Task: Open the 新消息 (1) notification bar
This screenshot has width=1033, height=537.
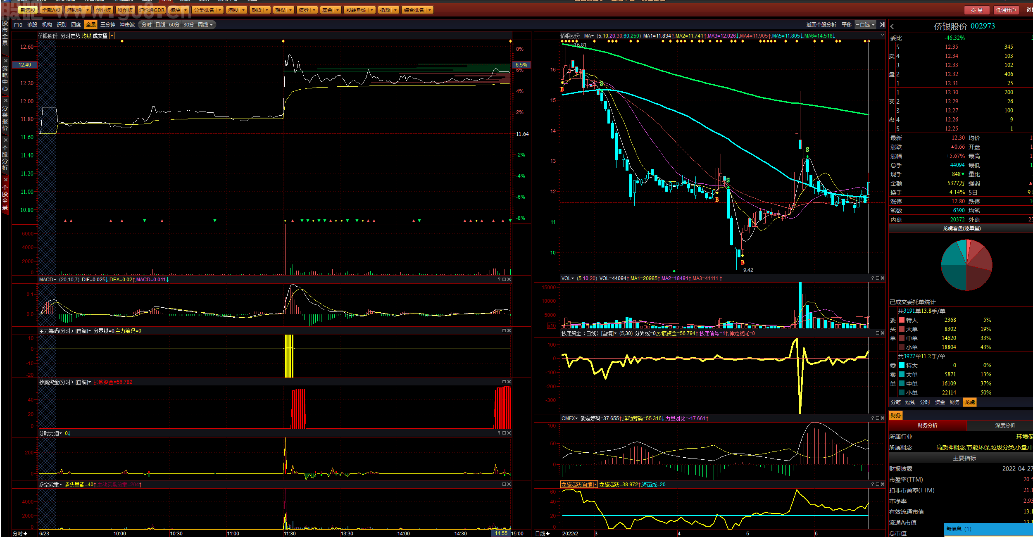Action: pos(988,529)
